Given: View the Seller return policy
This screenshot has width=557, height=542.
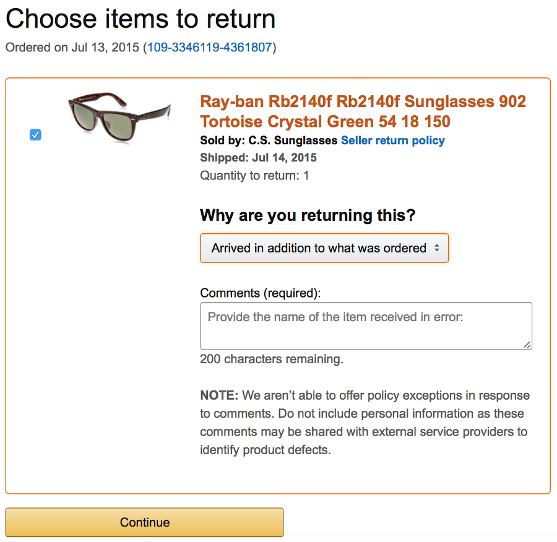Looking at the screenshot, I should (x=392, y=140).
